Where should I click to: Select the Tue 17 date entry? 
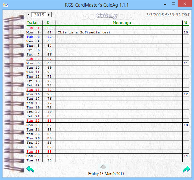33,99
